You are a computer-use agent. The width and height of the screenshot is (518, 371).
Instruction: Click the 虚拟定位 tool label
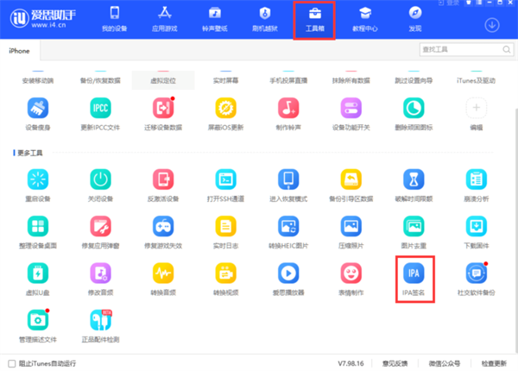coord(163,80)
